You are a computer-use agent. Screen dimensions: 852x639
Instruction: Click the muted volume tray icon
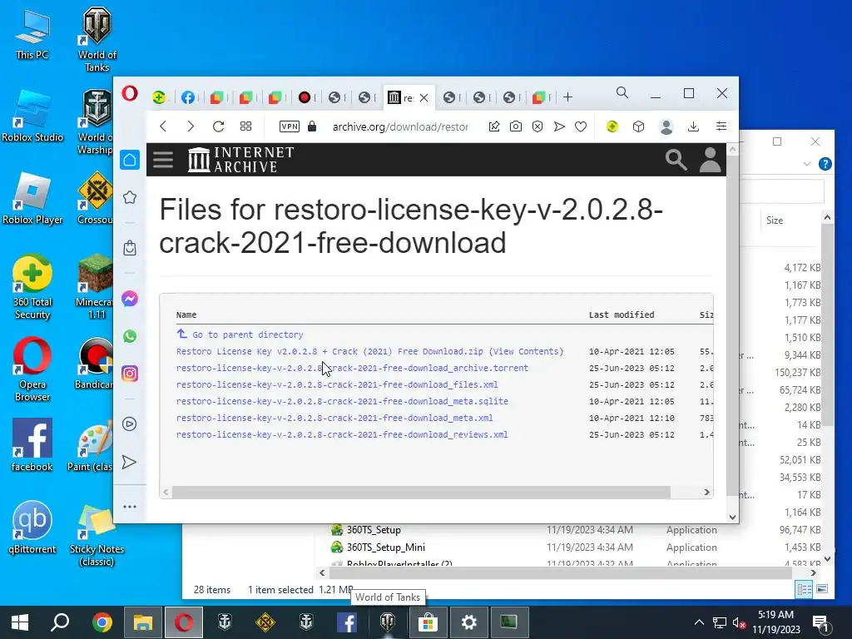(739, 622)
